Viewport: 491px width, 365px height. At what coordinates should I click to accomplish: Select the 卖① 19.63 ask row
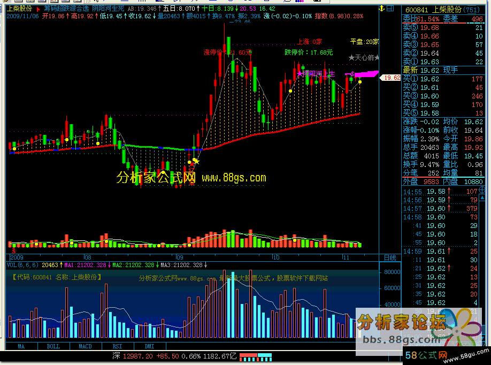[x=443, y=62]
